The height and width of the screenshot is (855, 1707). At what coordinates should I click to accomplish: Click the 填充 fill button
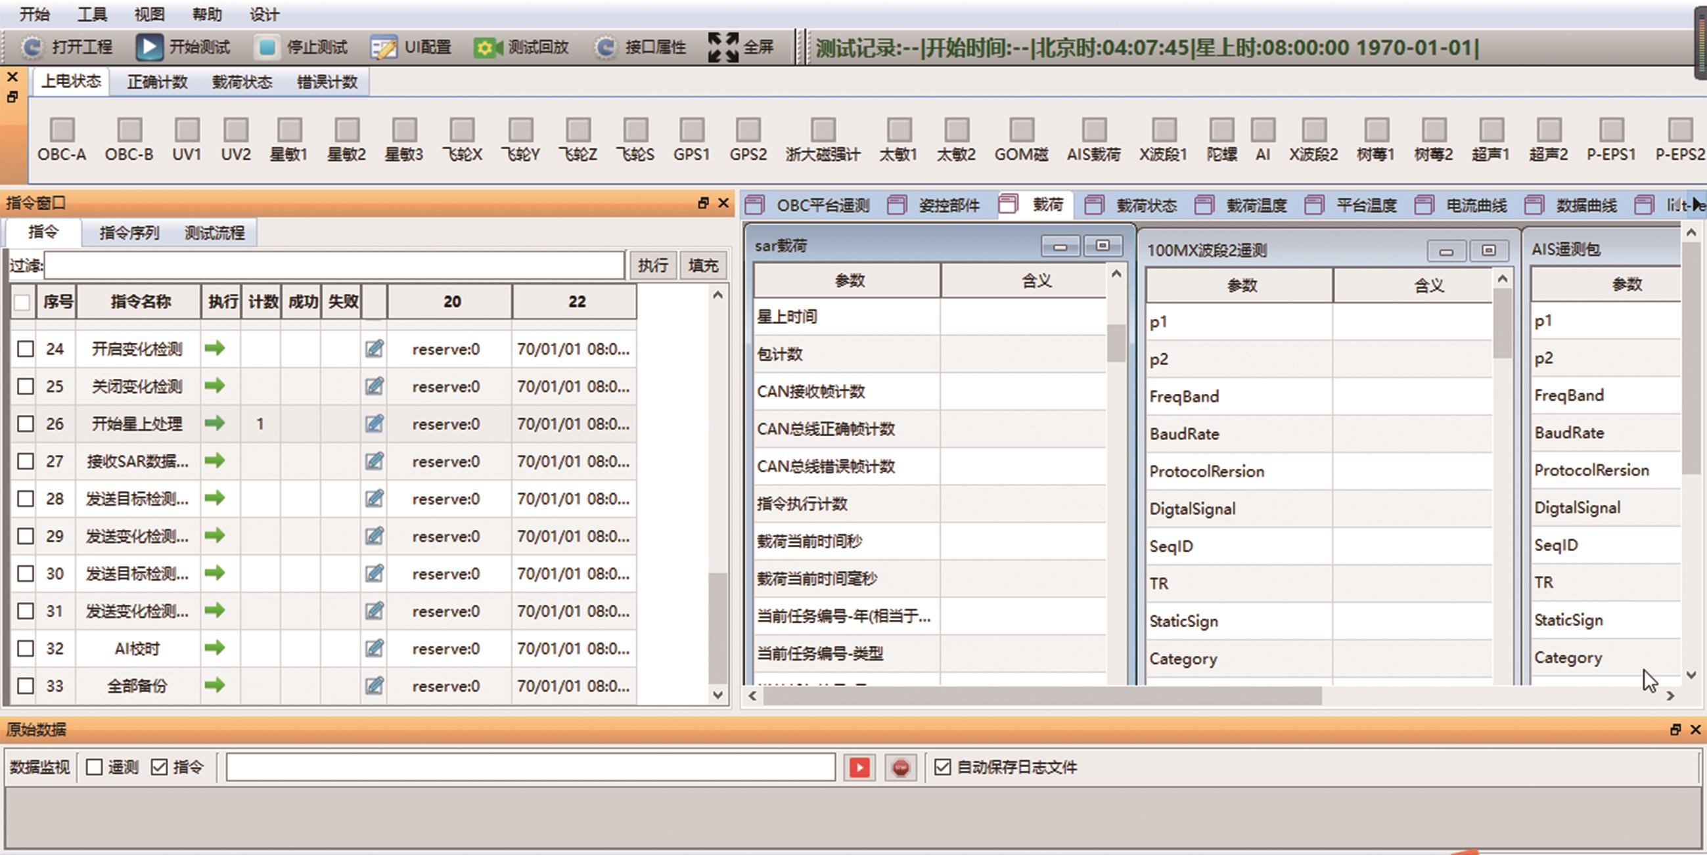pyautogui.click(x=703, y=265)
